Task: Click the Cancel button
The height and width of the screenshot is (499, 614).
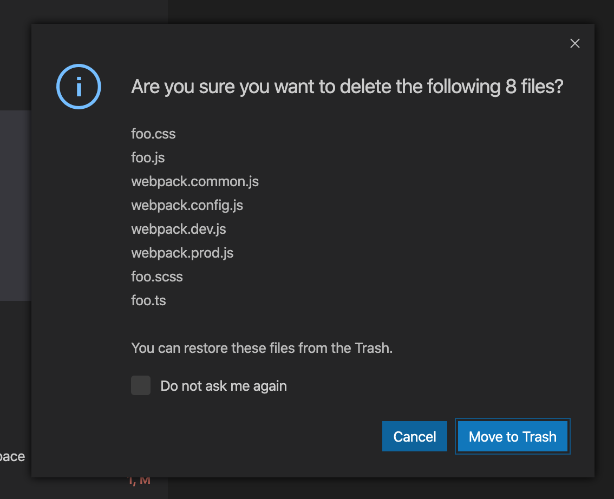Action: [414, 436]
